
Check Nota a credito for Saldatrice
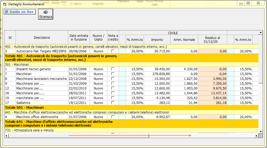pos(113,103)
